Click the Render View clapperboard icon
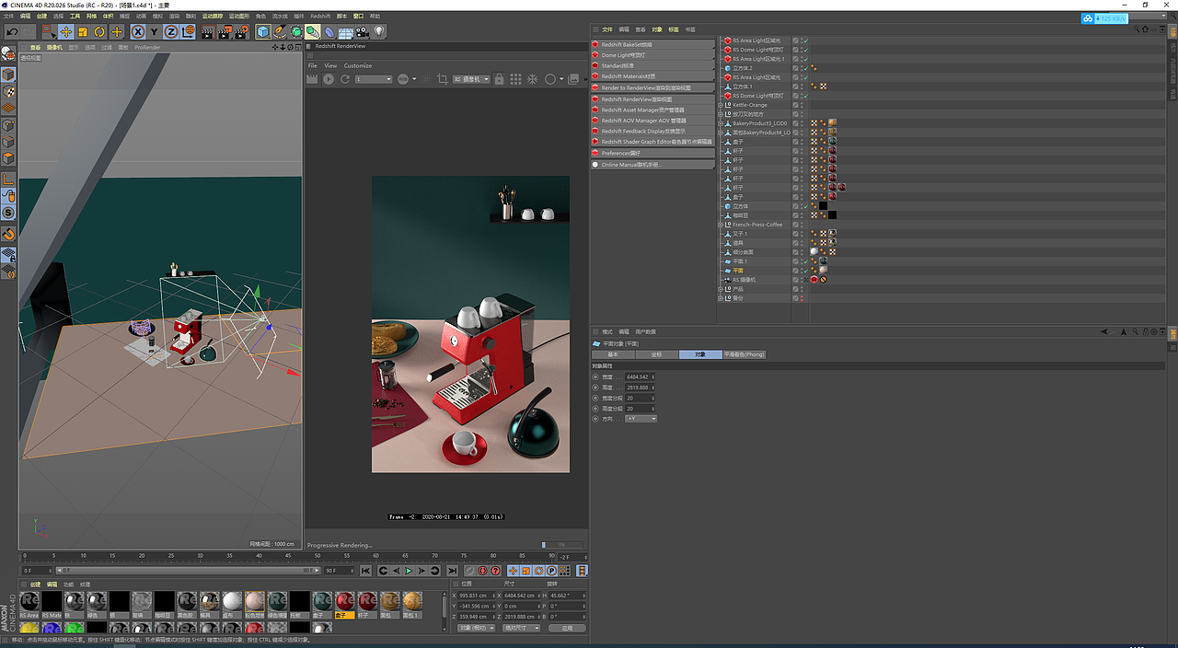 [x=207, y=32]
